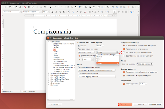165x109 pixels.
Task: Insert a table using the toolbar icon
Action: [x=80, y=7]
